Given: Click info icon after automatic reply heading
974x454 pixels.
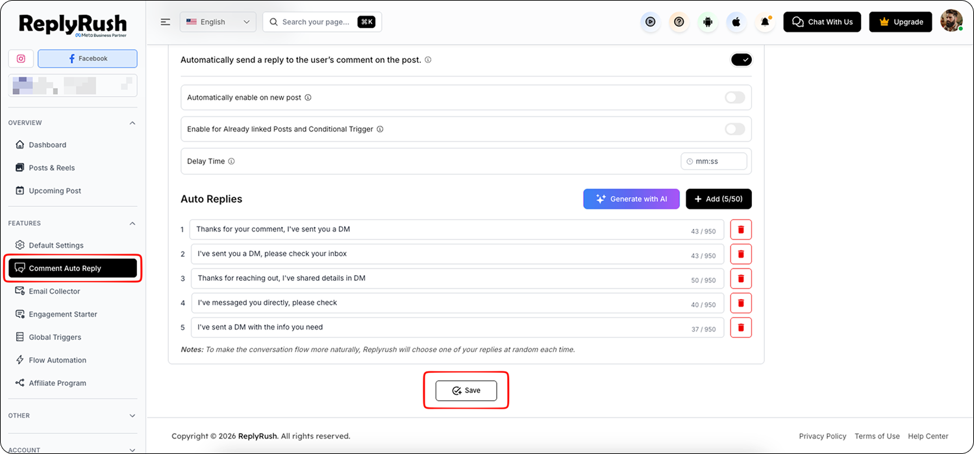Looking at the screenshot, I should tap(428, 60).
